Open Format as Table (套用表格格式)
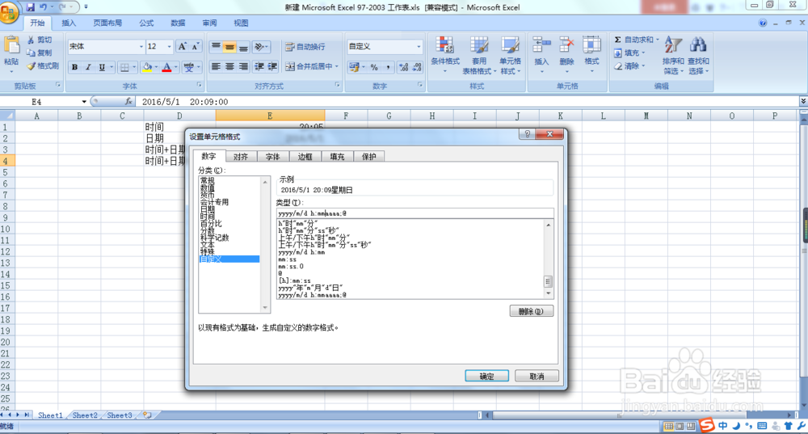Image resolution: width=808 pixels, height=434 pixels. (x=479, y=55)
